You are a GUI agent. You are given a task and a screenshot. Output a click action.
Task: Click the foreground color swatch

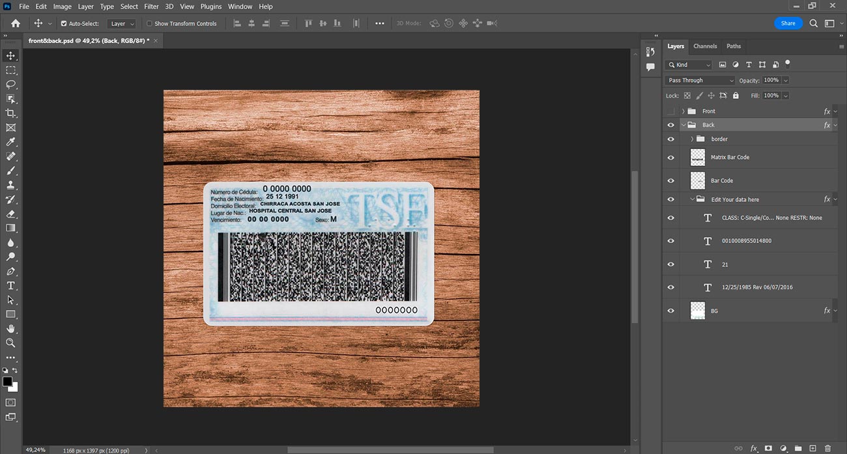[x=7, y=382]
